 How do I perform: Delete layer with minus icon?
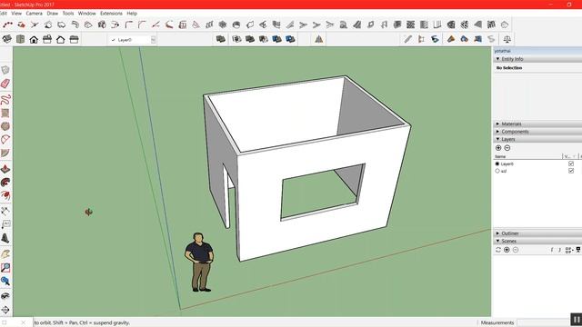(x=507, y=147)
